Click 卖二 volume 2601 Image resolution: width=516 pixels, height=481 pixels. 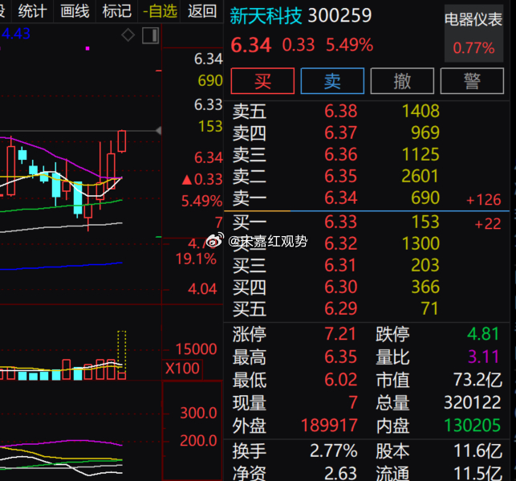(420, 176)
